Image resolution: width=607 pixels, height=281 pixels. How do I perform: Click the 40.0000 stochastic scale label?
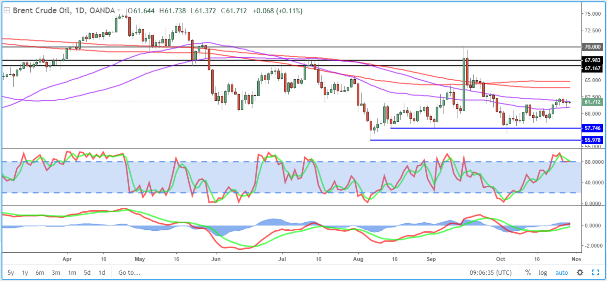[594, 183]
